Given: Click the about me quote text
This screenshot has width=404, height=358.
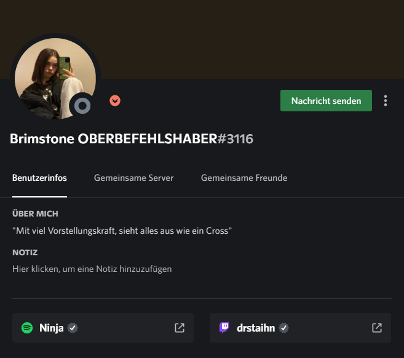Looking at the screenshot, I should (122, 231).
